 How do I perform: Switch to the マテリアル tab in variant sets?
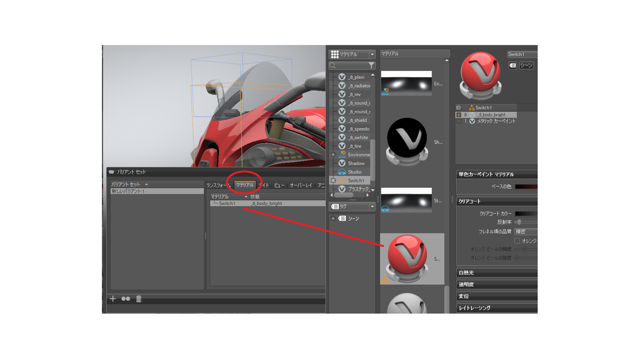click(245, 185)
